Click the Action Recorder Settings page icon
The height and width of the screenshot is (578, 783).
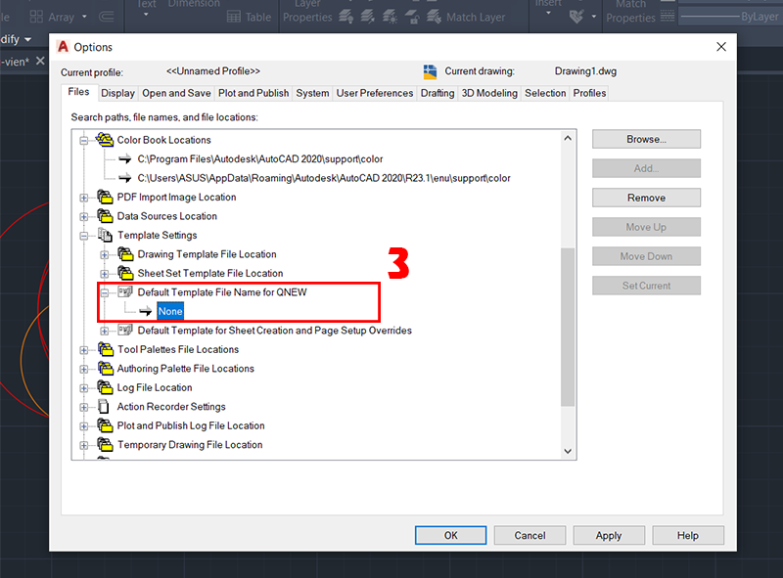tap(104, 407)
